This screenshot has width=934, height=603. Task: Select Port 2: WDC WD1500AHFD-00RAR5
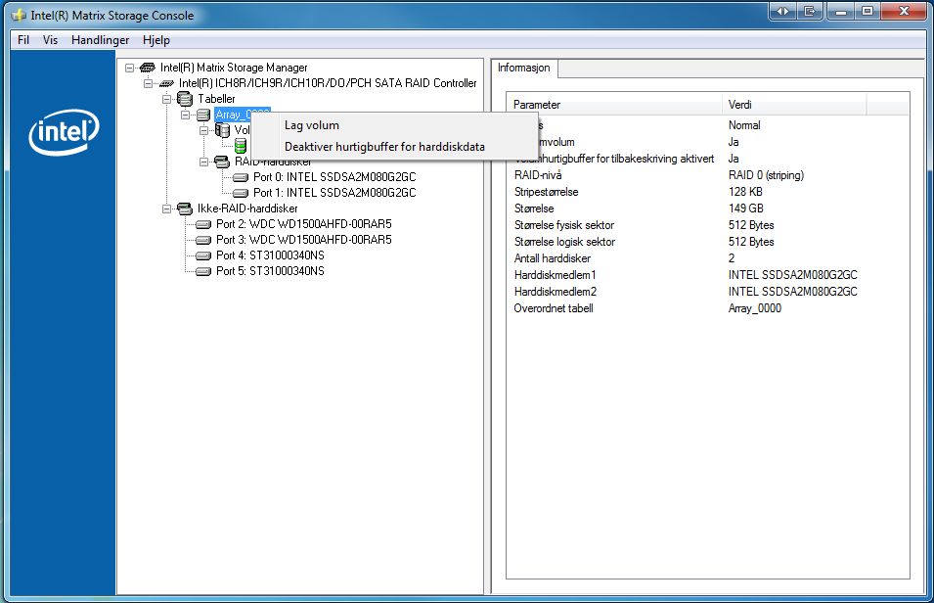pyautogui.click(x=304, y=224)
